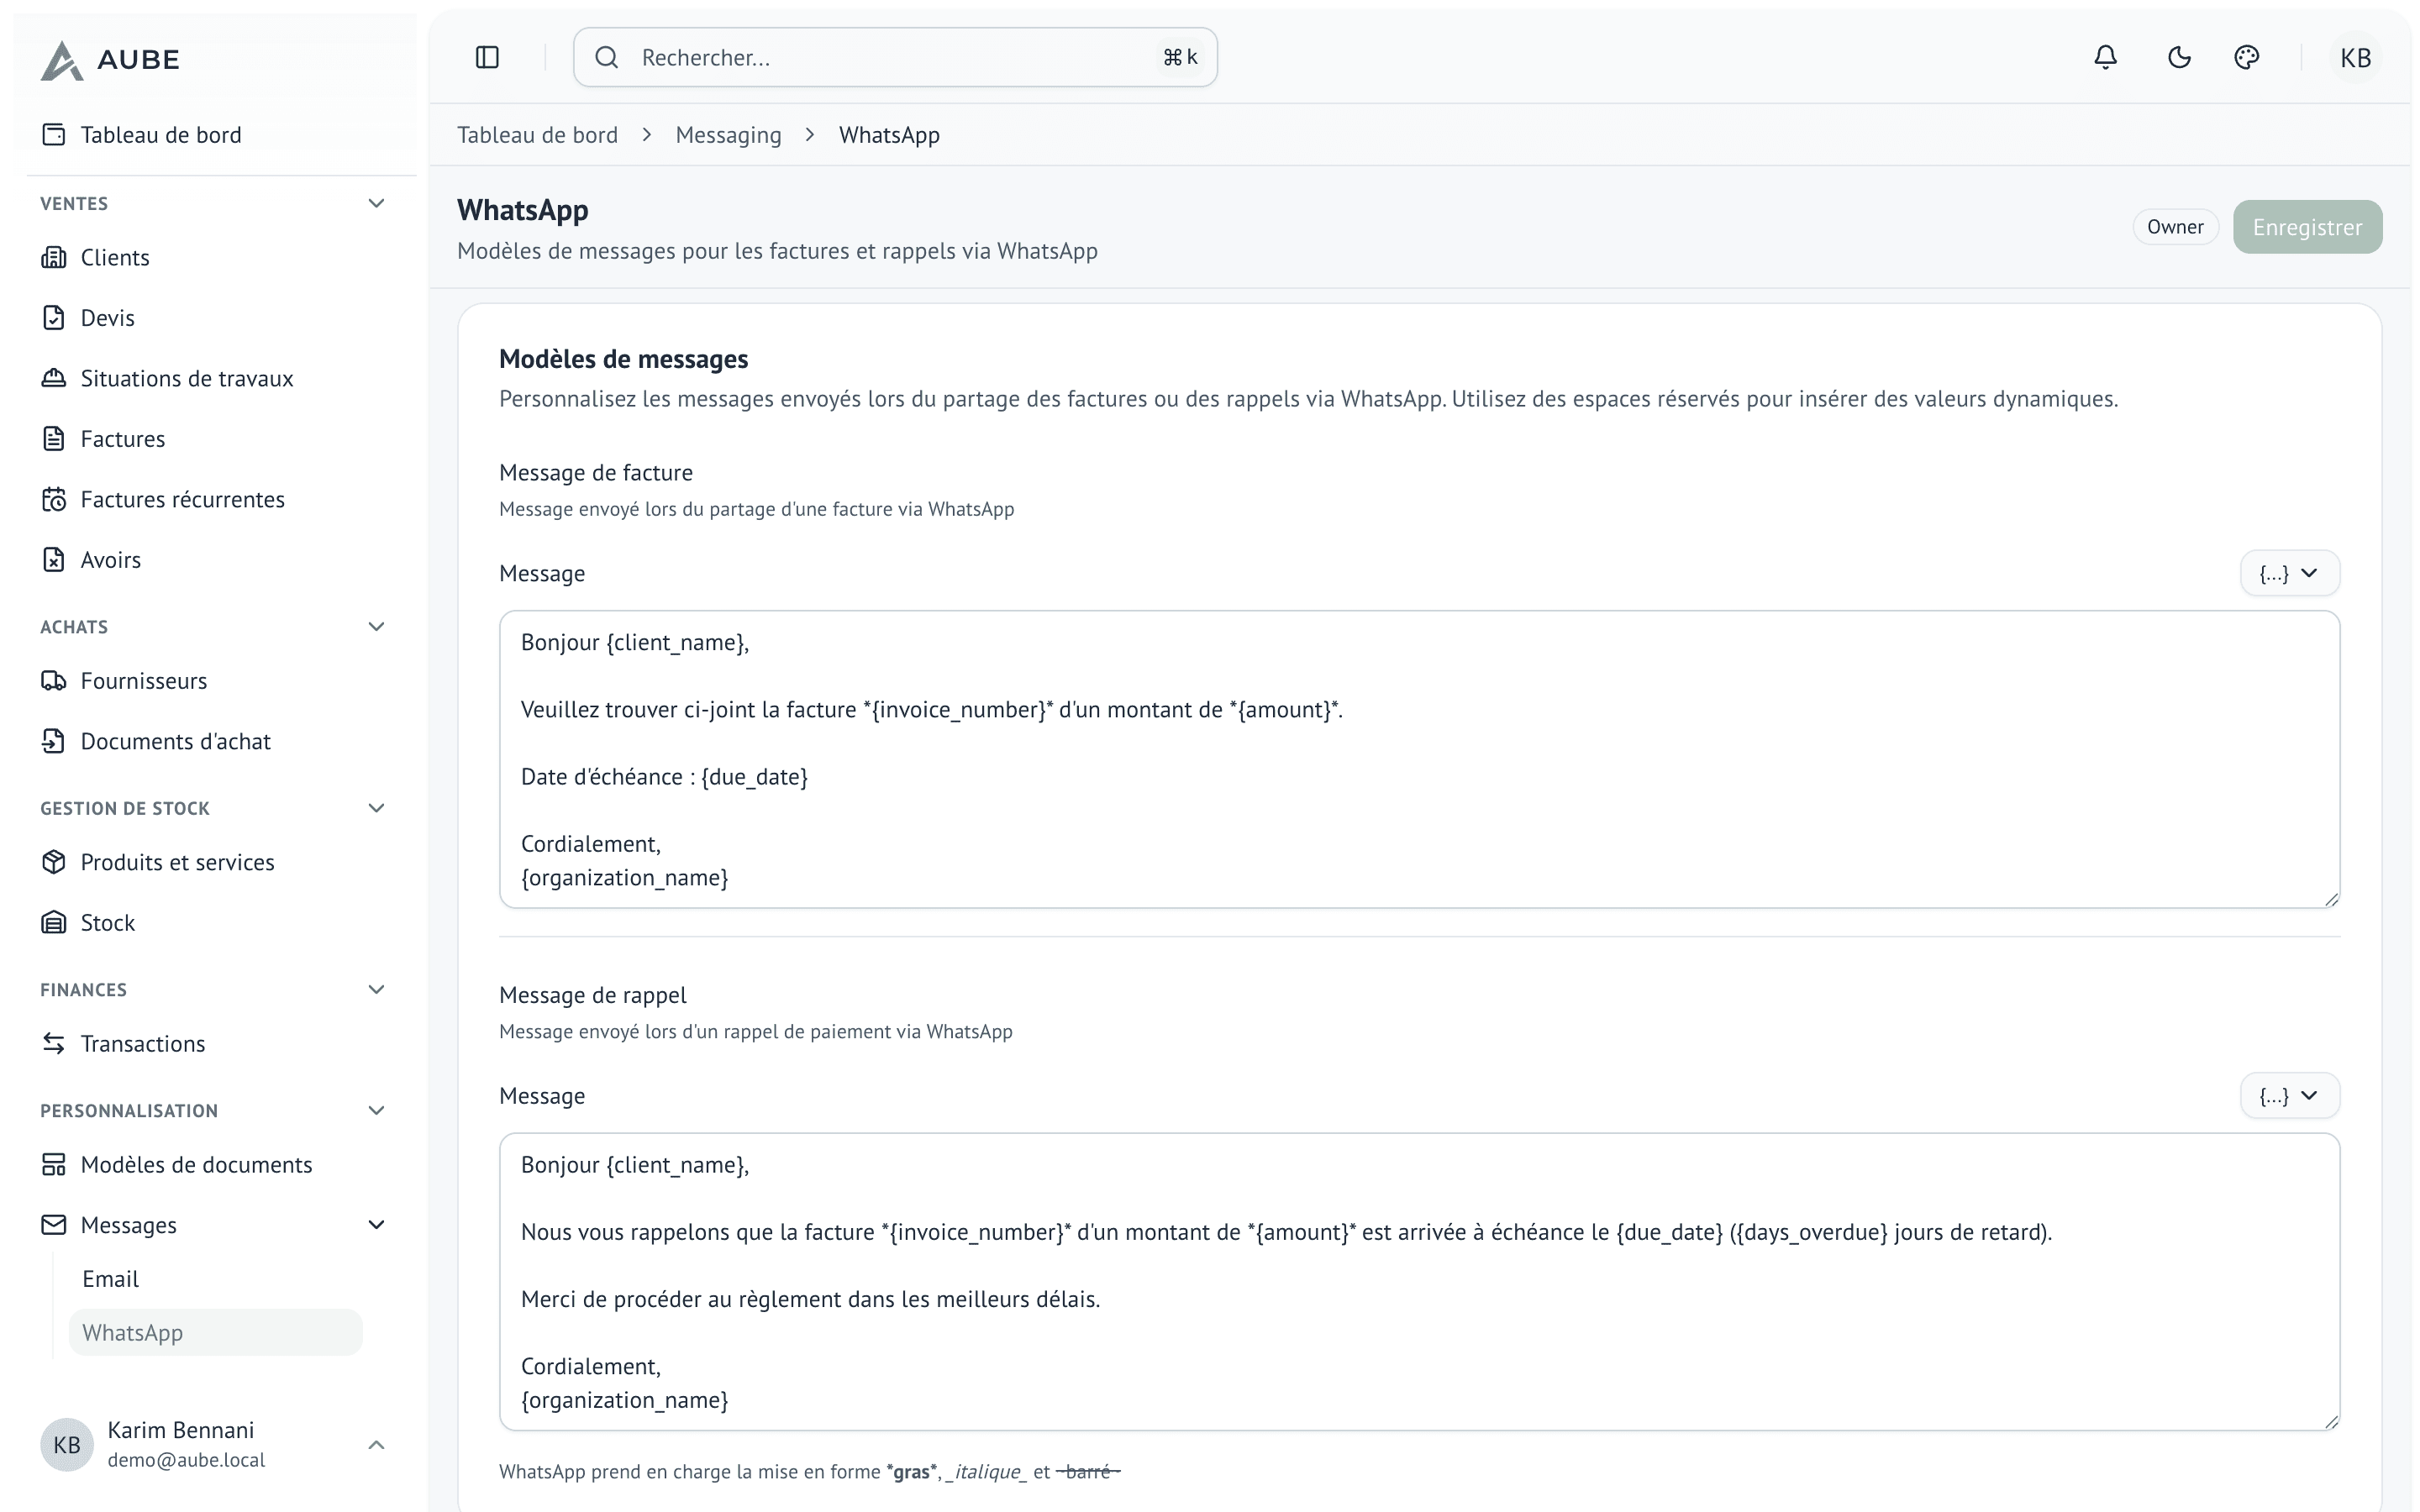This screenshot has height=1512, width=2420.
Task: Collapse the FINANCES section
Action: coord(376,990)
